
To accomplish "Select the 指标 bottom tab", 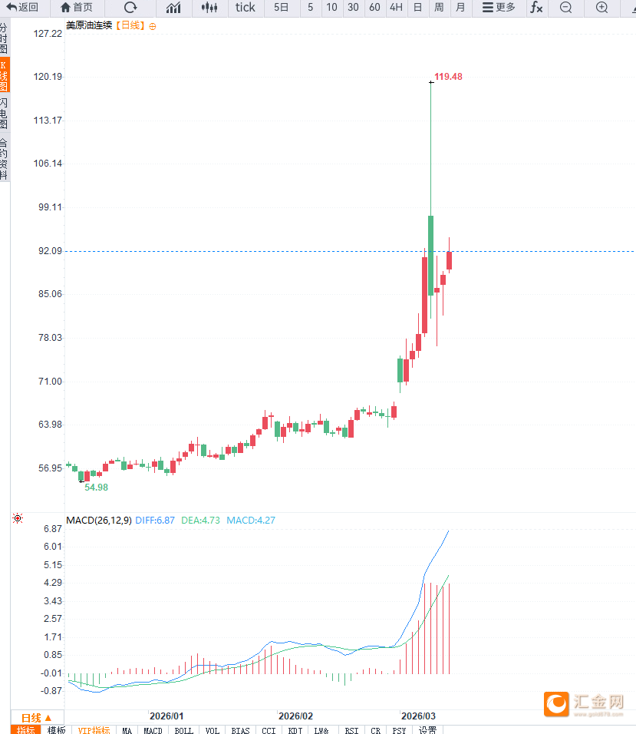I will coord(26,730).
